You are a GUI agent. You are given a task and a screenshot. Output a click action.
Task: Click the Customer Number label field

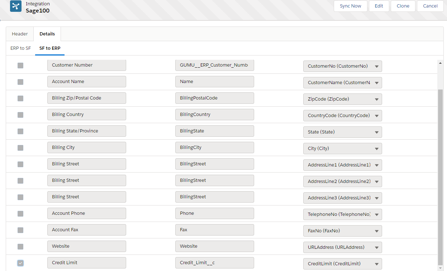(86, 65)
